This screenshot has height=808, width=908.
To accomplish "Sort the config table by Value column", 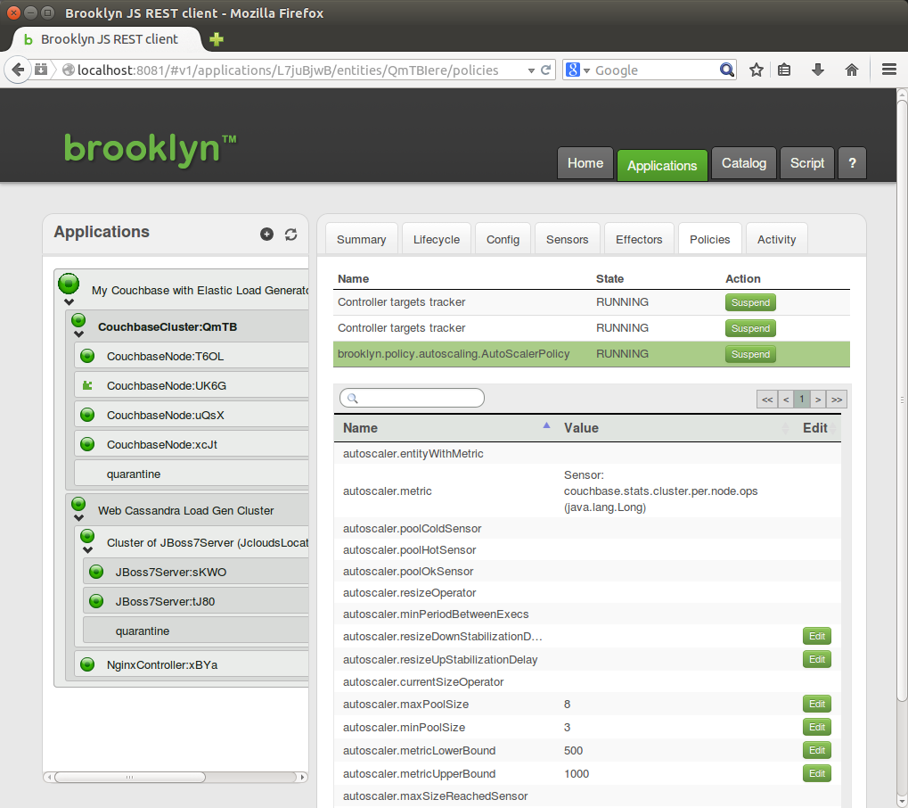I will pyautogui.click(x=675, y=428).
